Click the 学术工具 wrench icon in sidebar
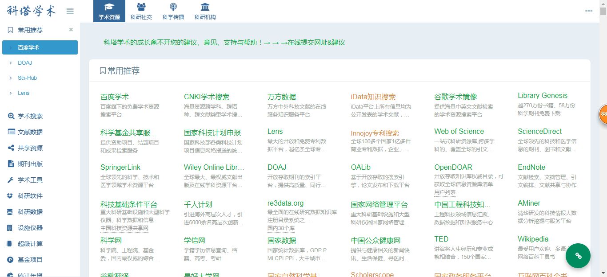607x277 pixels. pos(11,180)
